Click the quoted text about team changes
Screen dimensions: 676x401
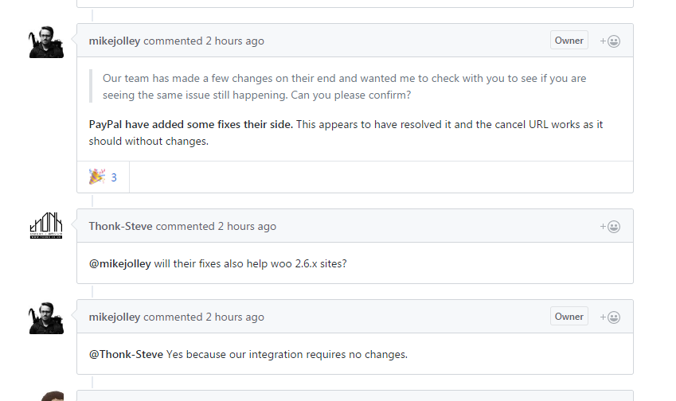click(x=344, y=87)
